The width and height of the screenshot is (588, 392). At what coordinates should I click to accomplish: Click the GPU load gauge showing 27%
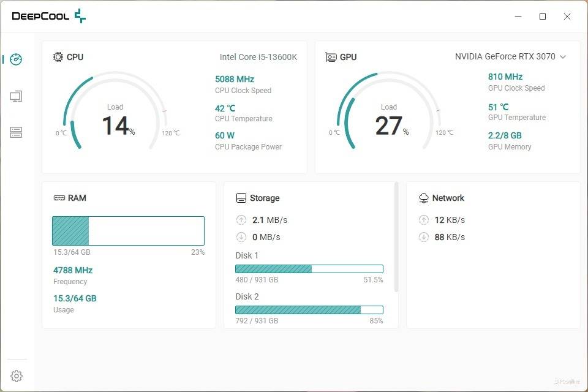389,111
